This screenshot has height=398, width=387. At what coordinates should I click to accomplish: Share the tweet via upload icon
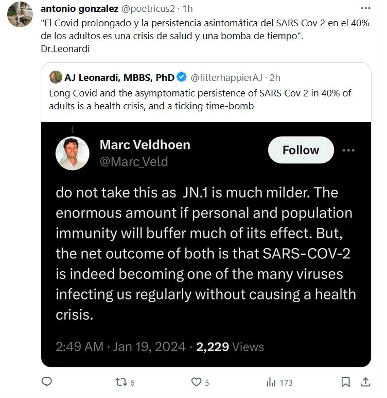pos(365,383)
